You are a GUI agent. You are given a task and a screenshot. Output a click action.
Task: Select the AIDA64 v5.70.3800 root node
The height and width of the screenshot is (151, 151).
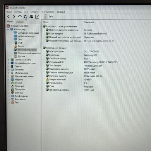pyautogui.click(x=18, y=26)
